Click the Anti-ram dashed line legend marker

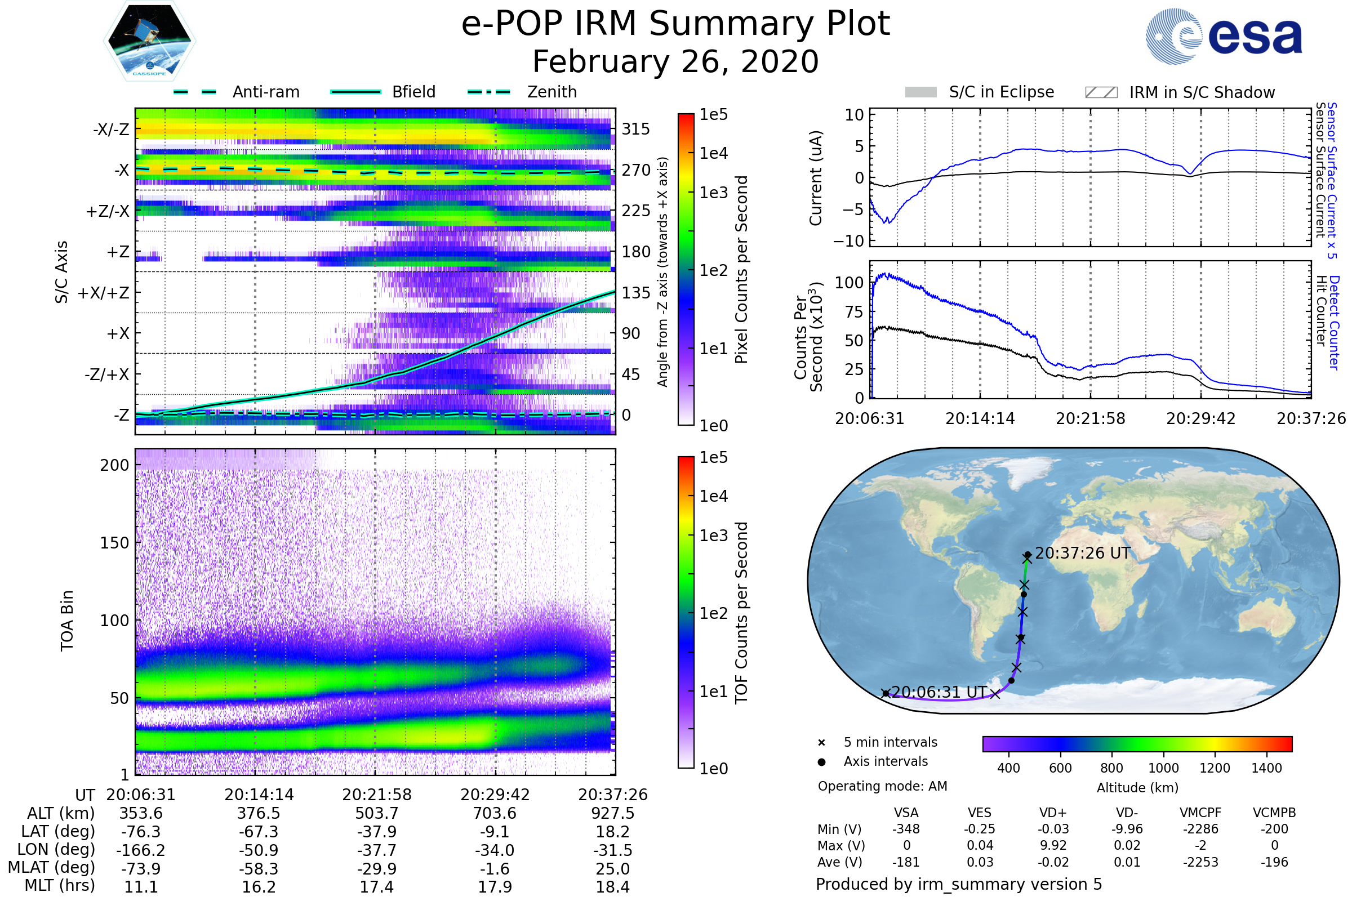coord(195,92)
